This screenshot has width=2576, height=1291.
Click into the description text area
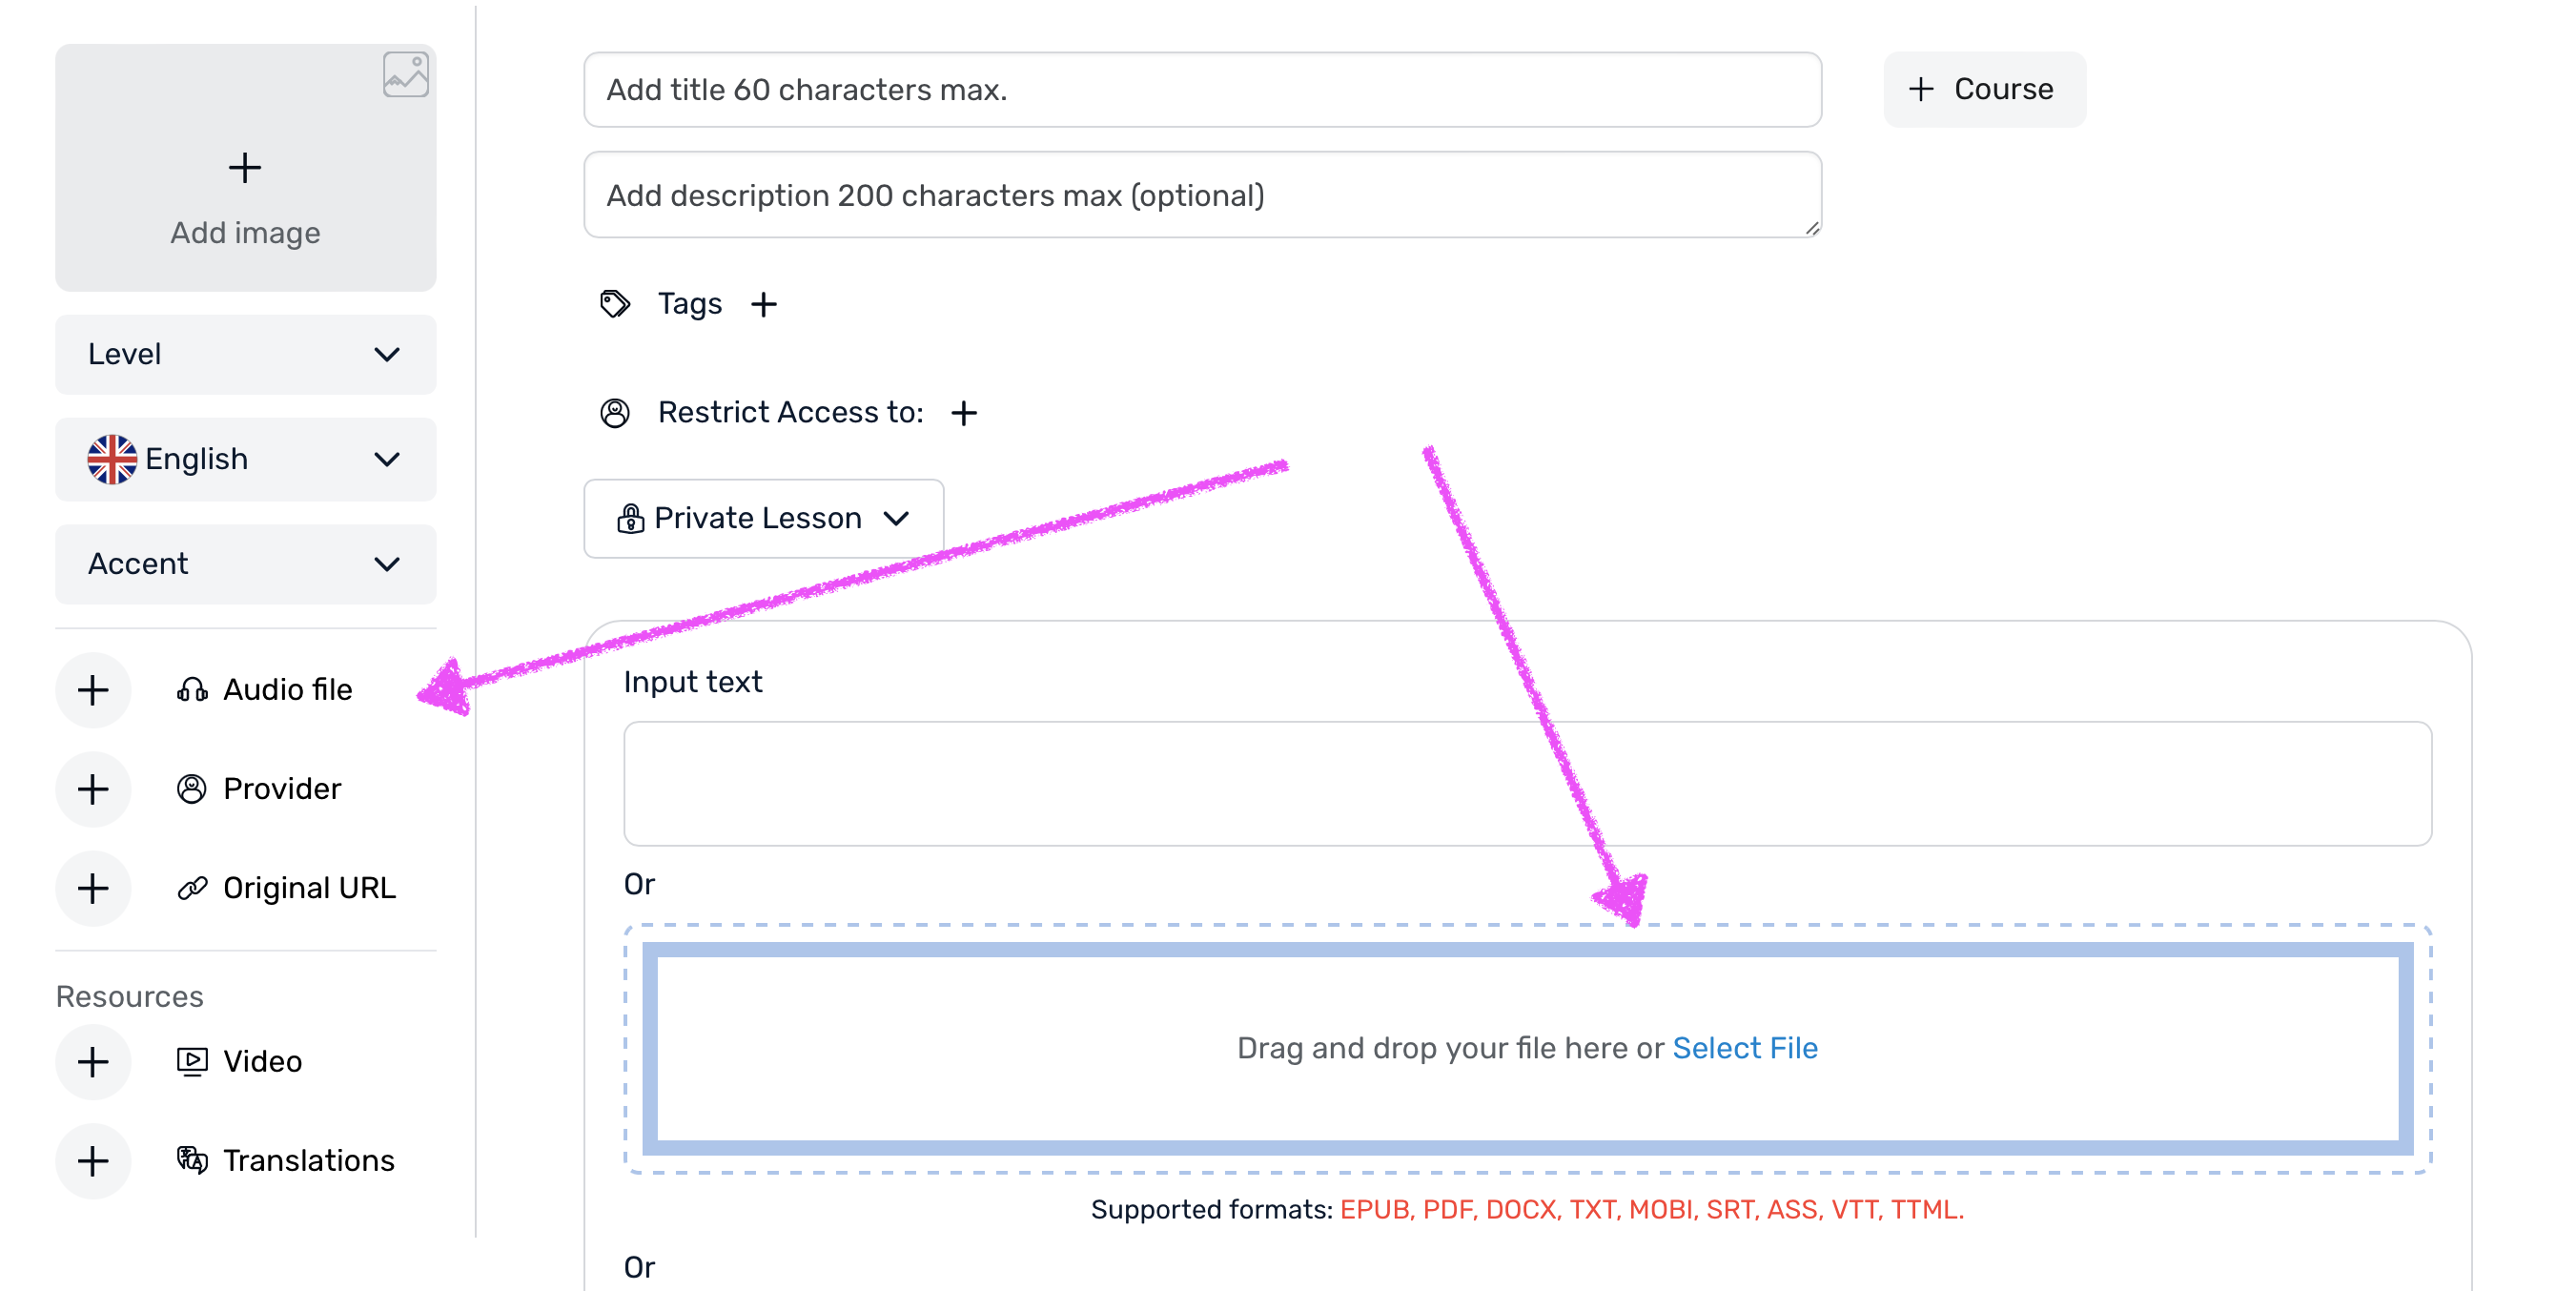coord(1202,195)
